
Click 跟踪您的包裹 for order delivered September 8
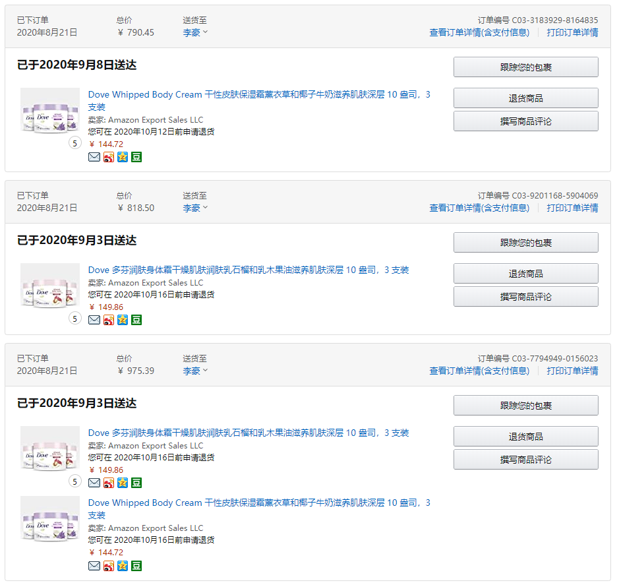pos(525,67)
